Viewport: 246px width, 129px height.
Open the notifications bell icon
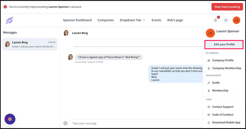tap(215, 20)
